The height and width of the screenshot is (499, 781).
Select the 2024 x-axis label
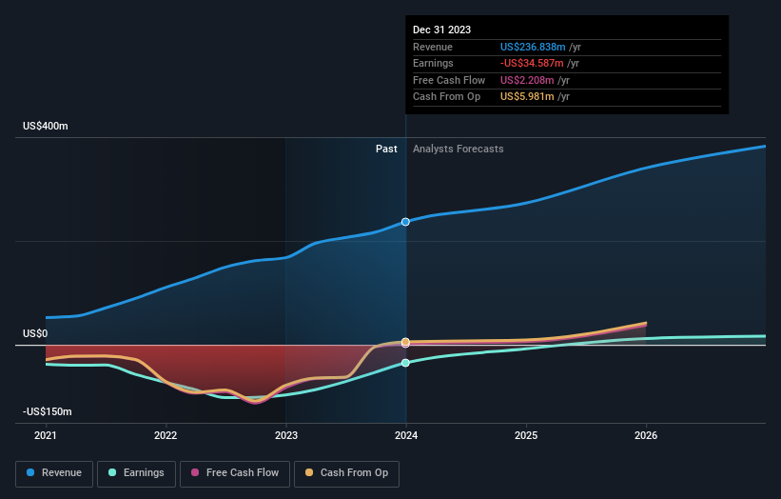tap(406, 435)
